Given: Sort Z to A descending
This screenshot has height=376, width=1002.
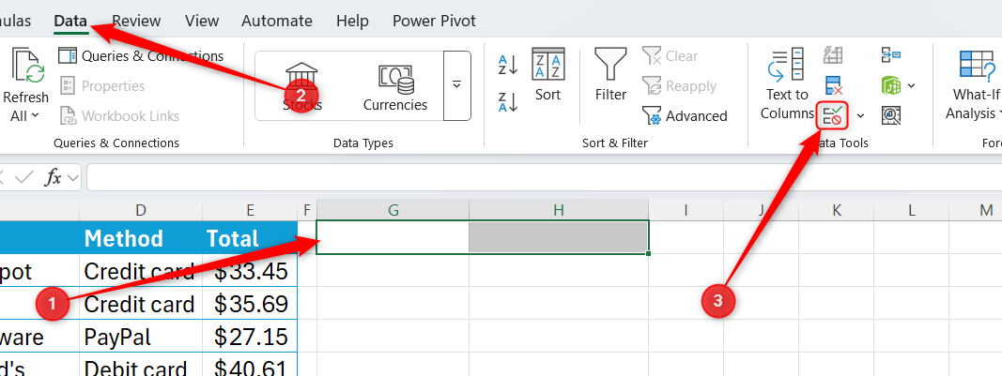Looking at the screenshot, I should click(x=508, y=102).
